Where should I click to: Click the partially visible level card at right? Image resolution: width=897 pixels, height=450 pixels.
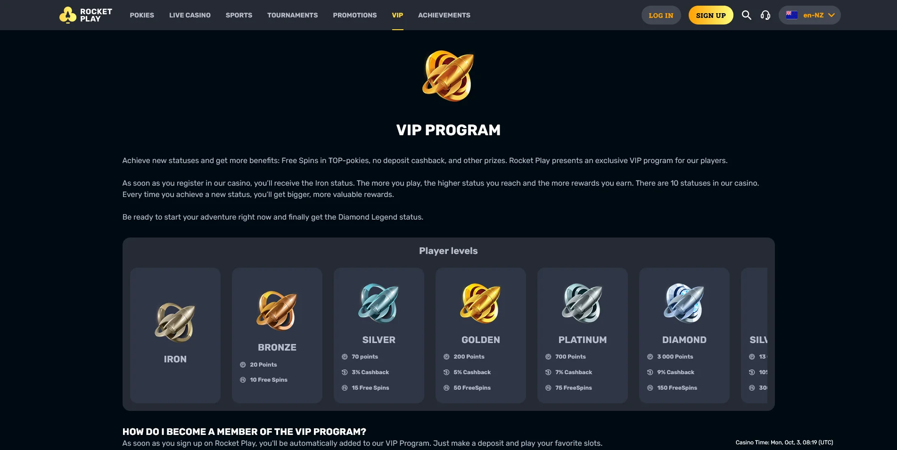[x=755, y=335]
